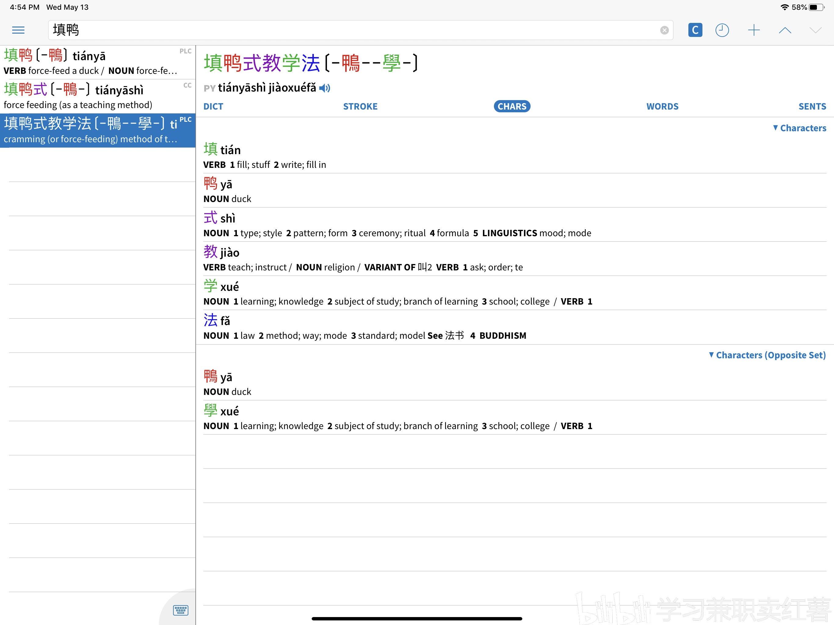Tap the plus icon to add flashcard
This screenshot has height=625, width=834.
pyautogui.click(x=754, y=30)
